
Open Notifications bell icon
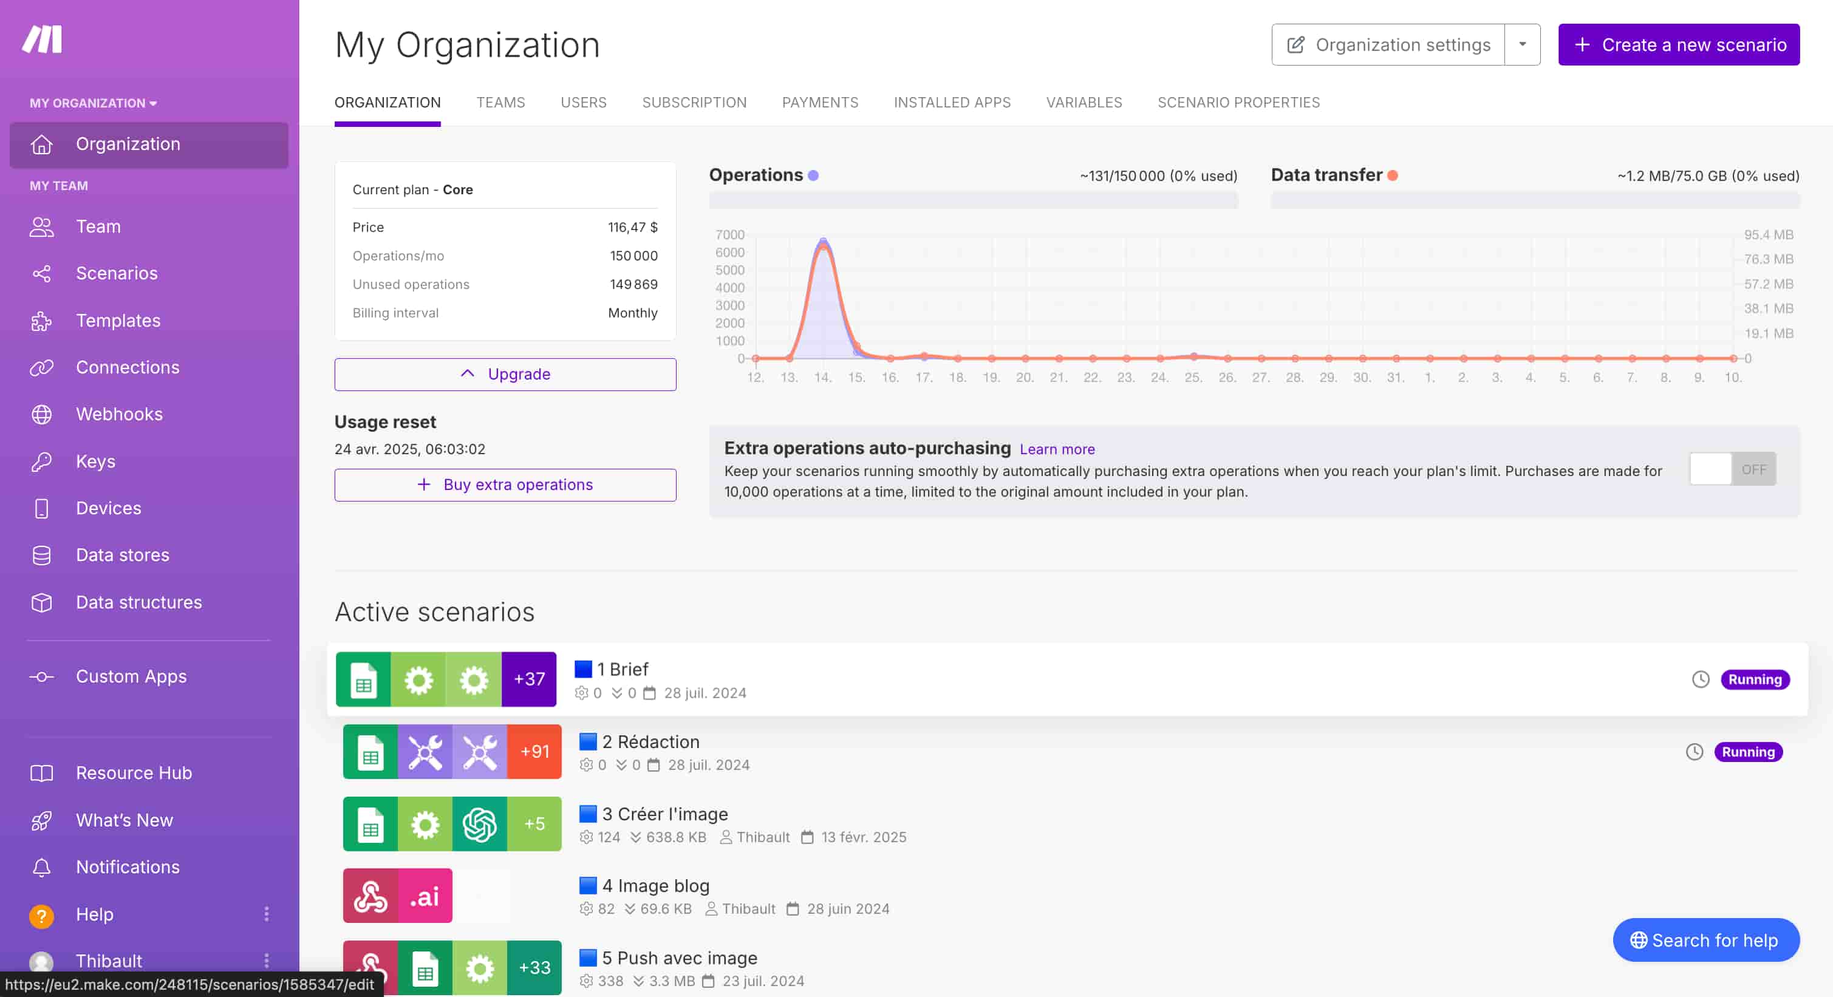41,868
